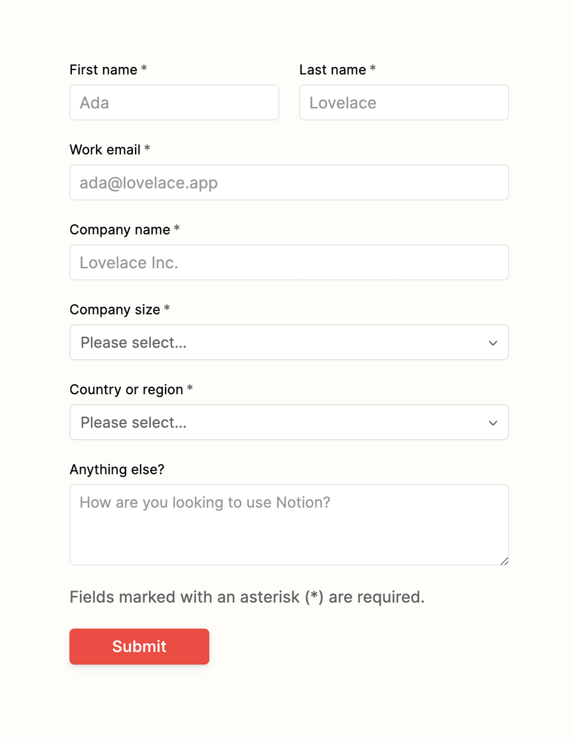
Task: Click the Anything else label
Action: tap(117, 469)
